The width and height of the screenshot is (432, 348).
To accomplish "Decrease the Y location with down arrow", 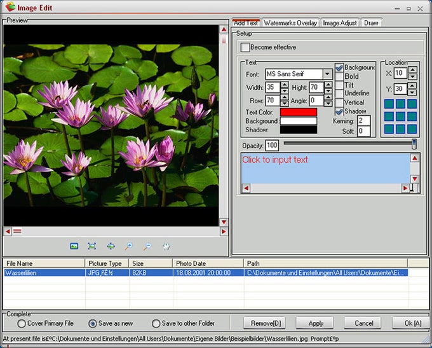I will tap(412, 92).
